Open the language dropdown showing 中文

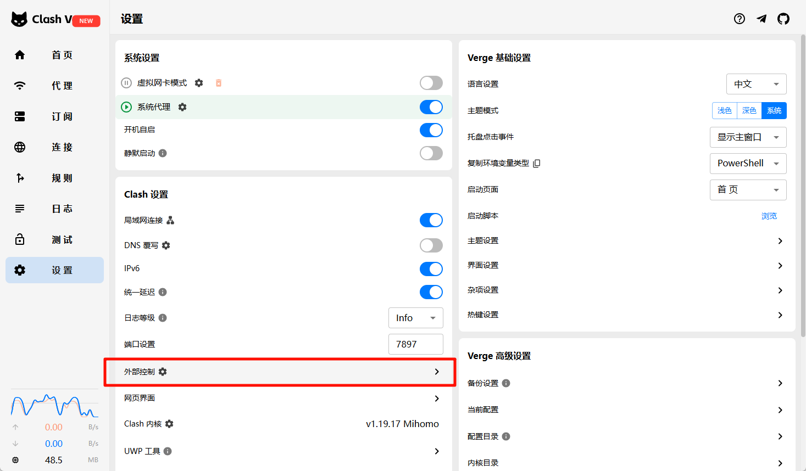pos(756,84)
